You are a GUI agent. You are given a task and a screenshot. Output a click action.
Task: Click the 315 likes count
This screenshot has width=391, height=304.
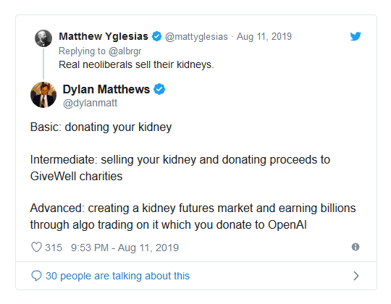click(54, 248)
